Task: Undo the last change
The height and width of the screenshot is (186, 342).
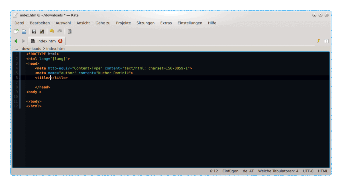Action: tap(52, 31)
